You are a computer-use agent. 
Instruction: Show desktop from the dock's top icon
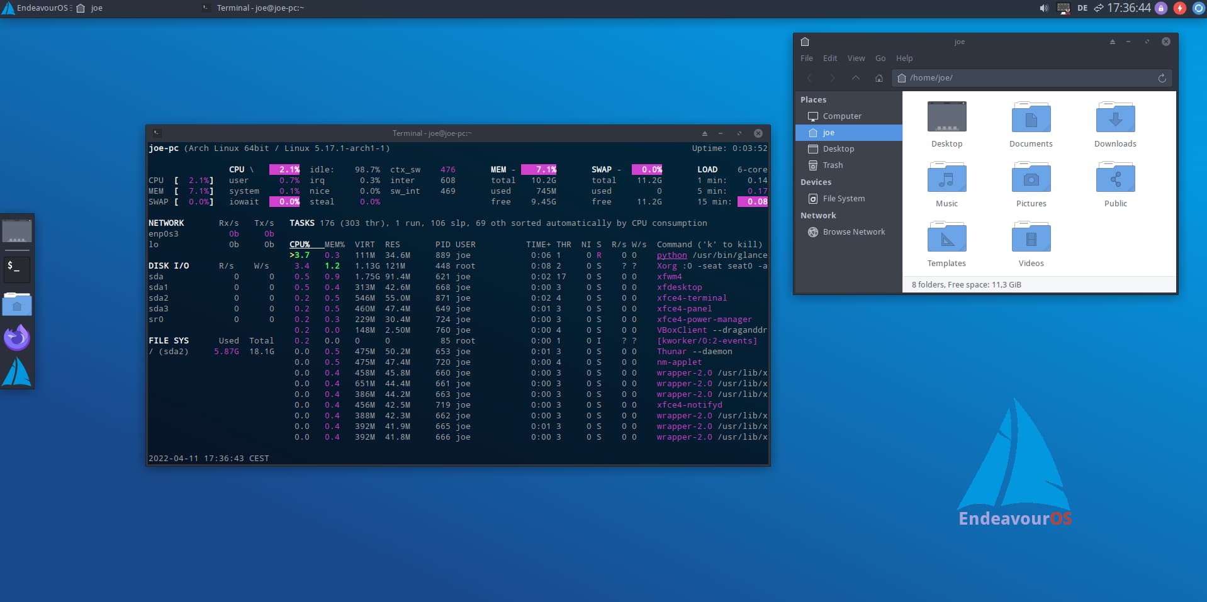[x=17, y=231]
